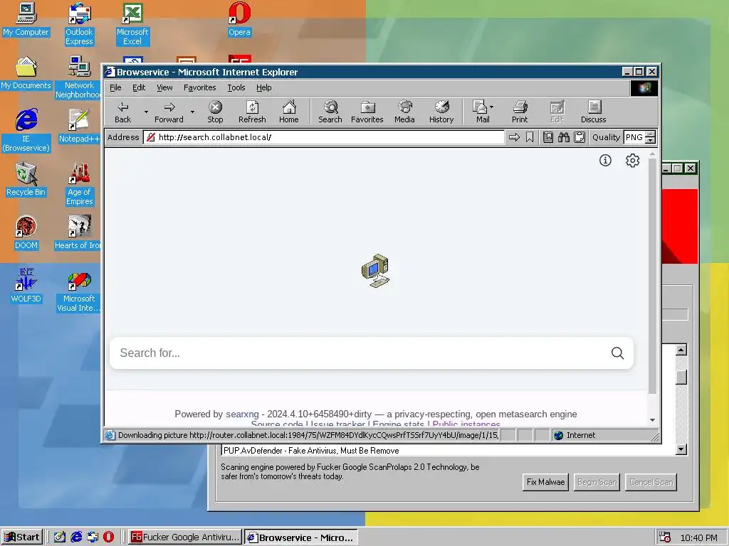The image size is (729, 546).
Task: Open the Search toolbar pane
Action: click(x=330, y=112)
